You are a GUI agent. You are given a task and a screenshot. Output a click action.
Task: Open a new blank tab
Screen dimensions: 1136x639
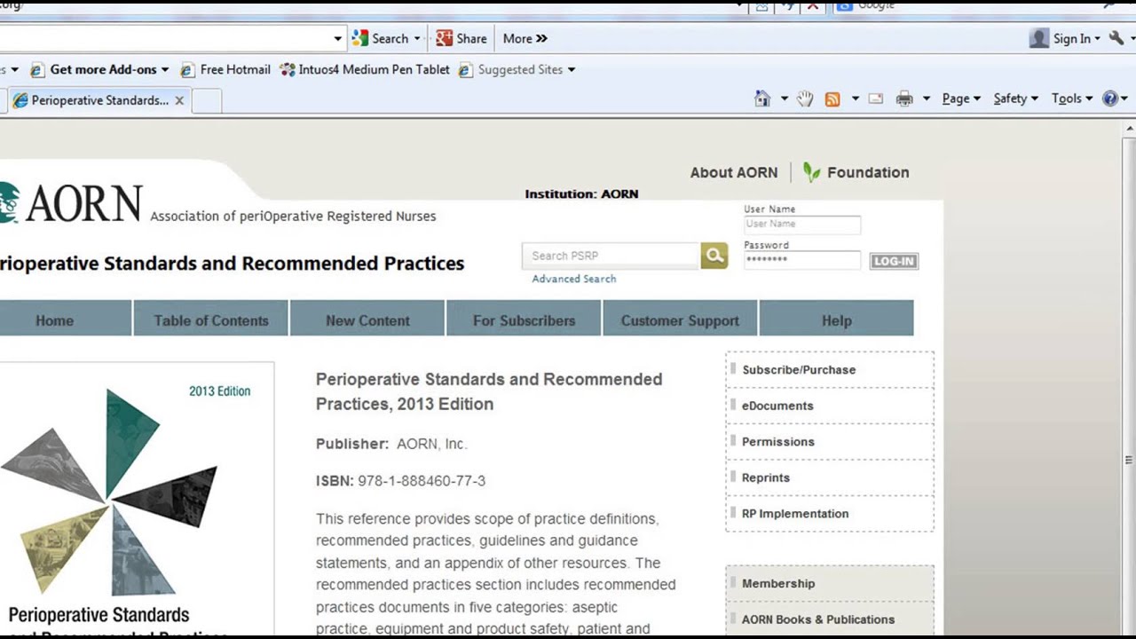[x=206, y=100]
